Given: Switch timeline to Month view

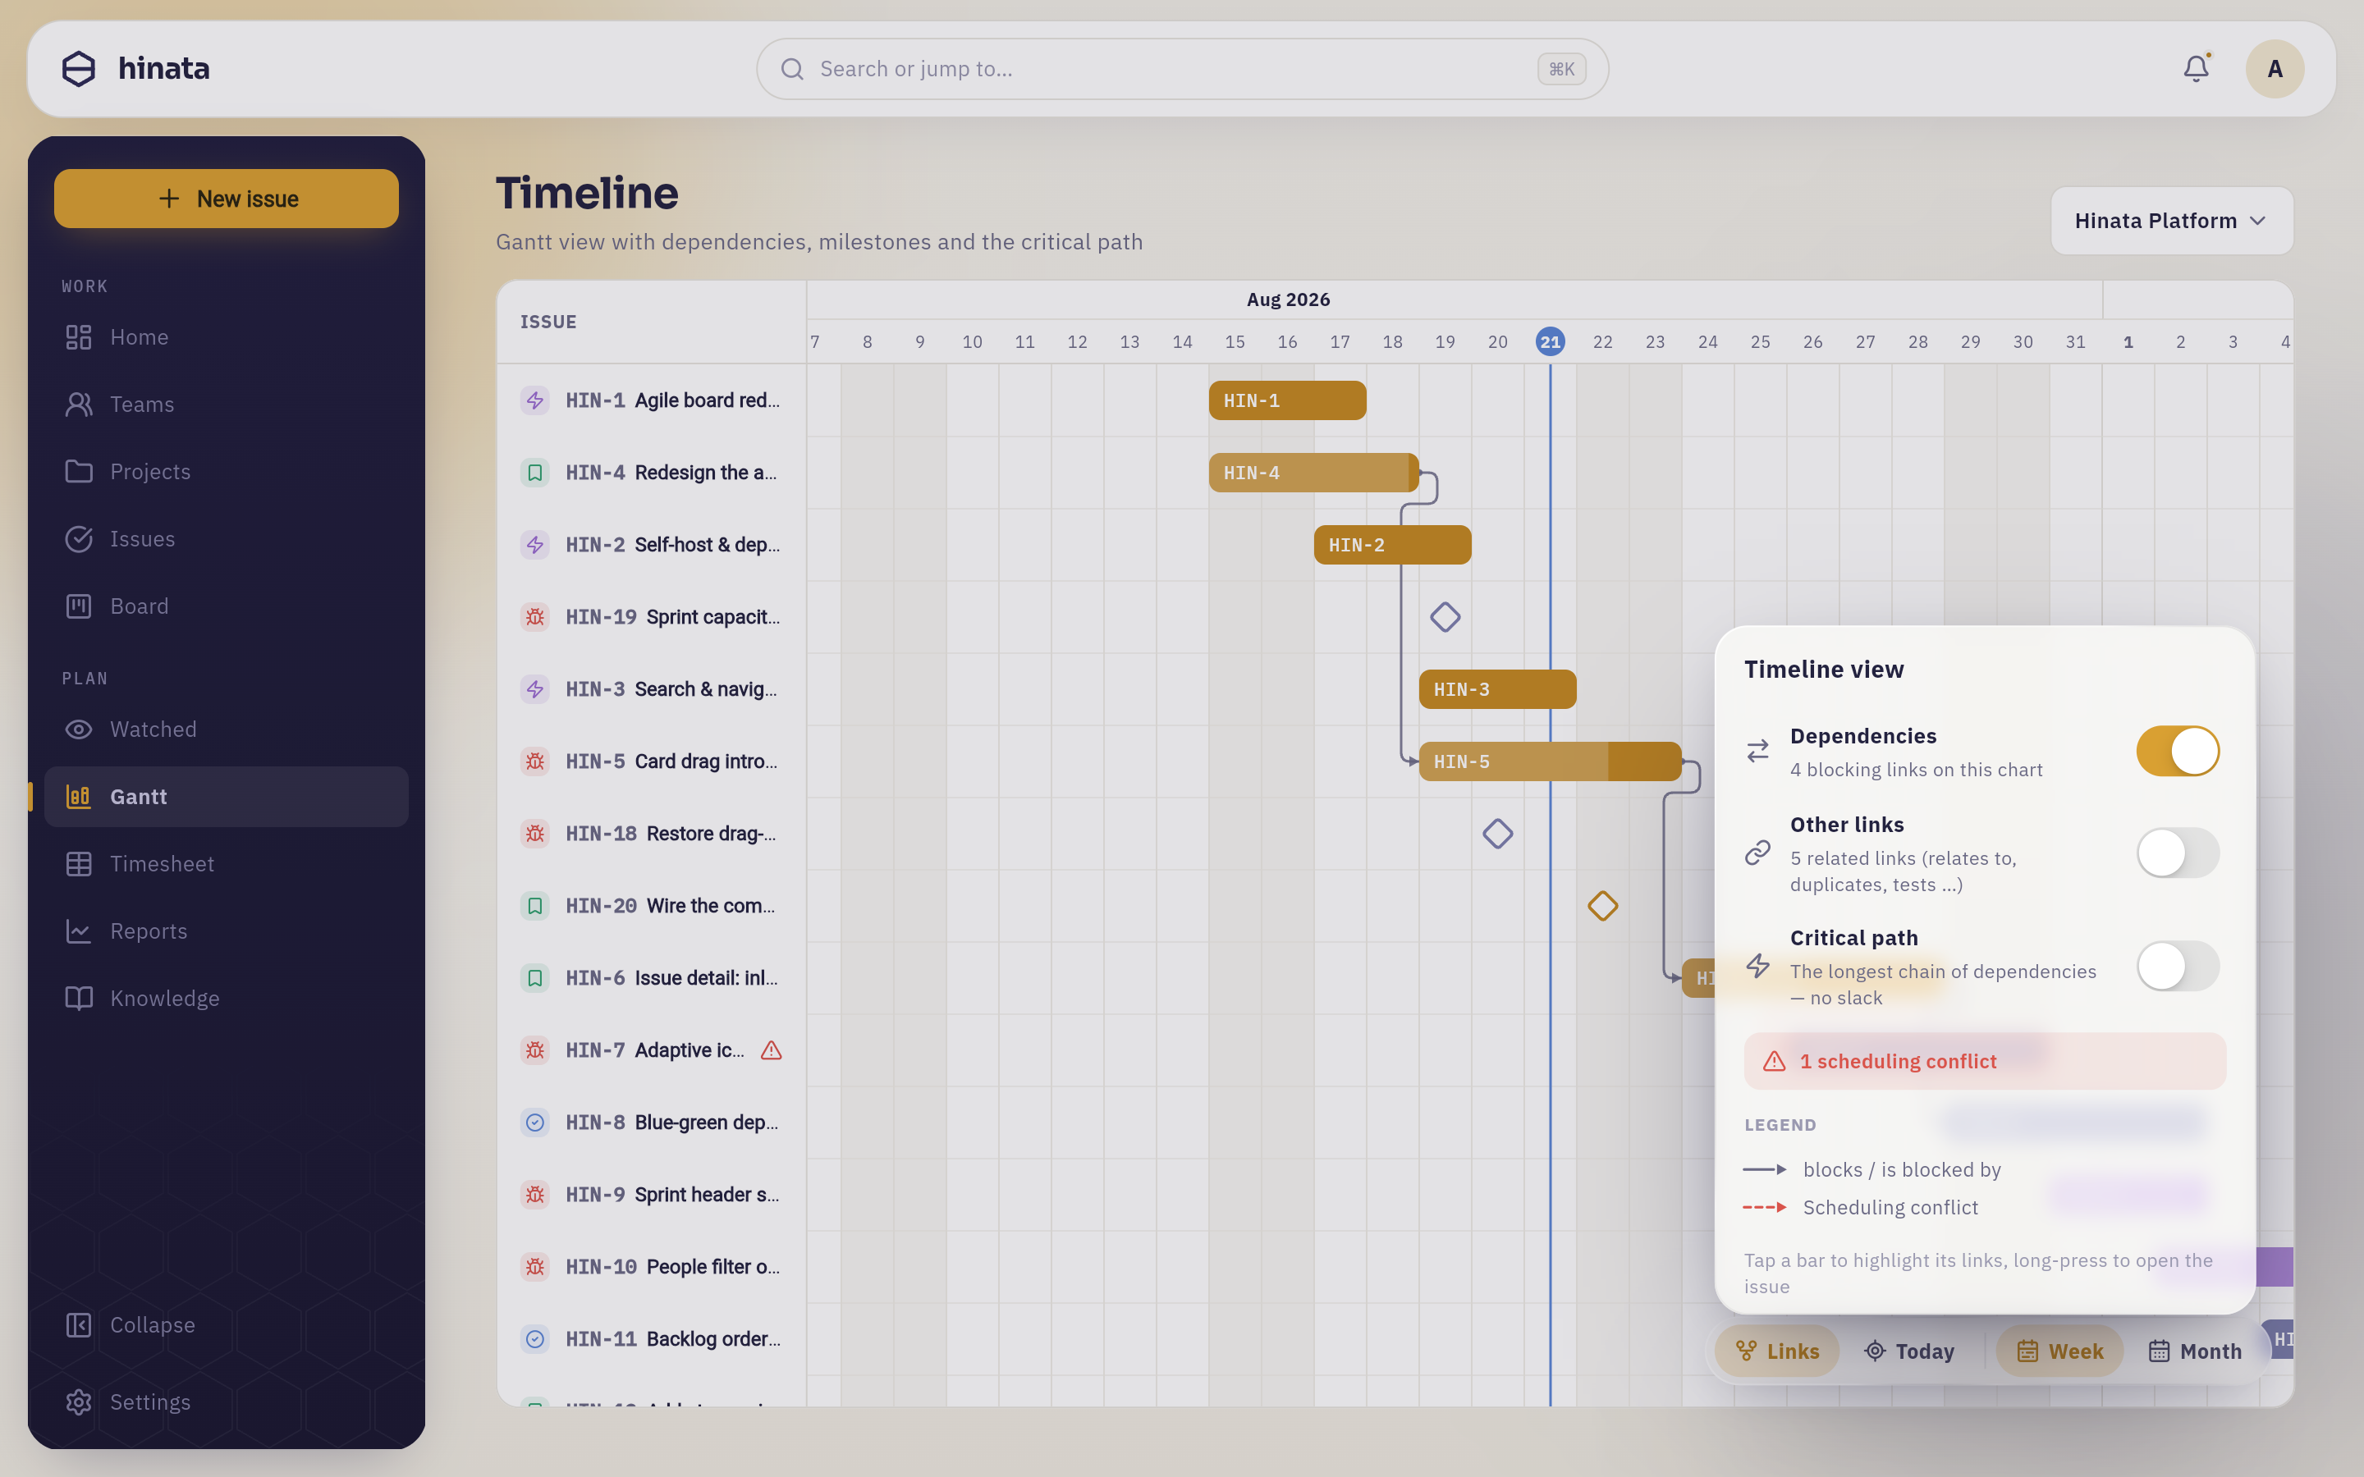Looking at the screenshot, I should [2195, 1352].
